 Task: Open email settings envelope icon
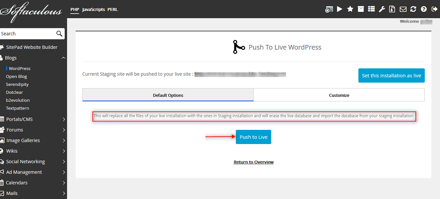pos(403,9)
